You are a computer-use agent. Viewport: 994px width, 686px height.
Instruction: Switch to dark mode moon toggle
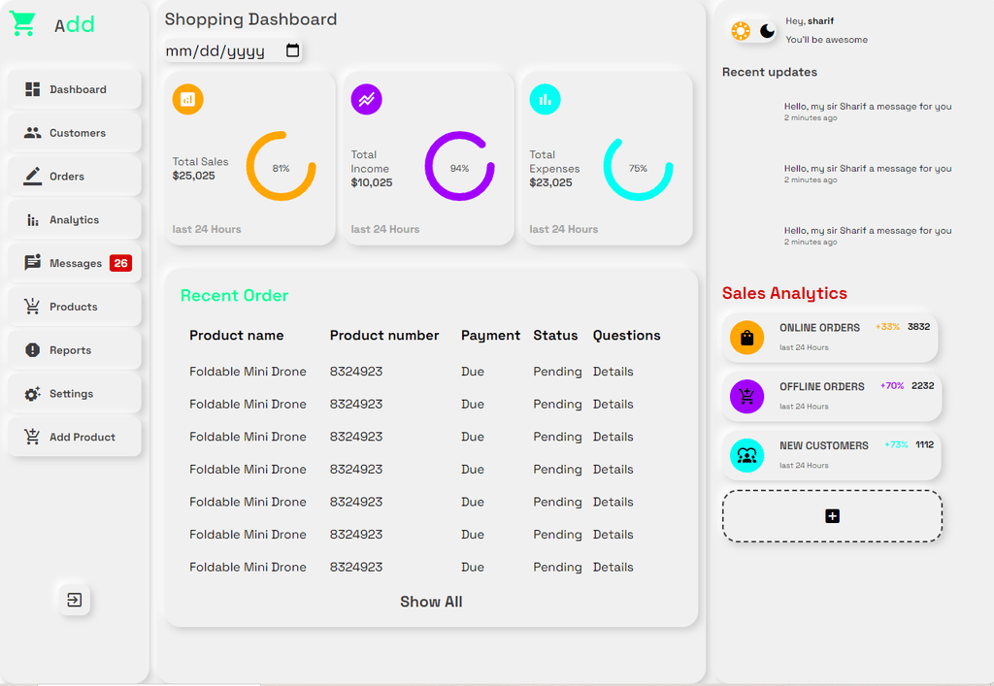point(768,30)
